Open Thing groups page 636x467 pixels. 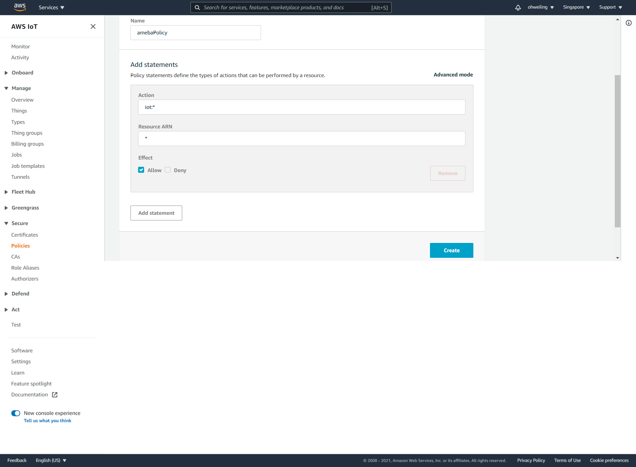(27, 133)
